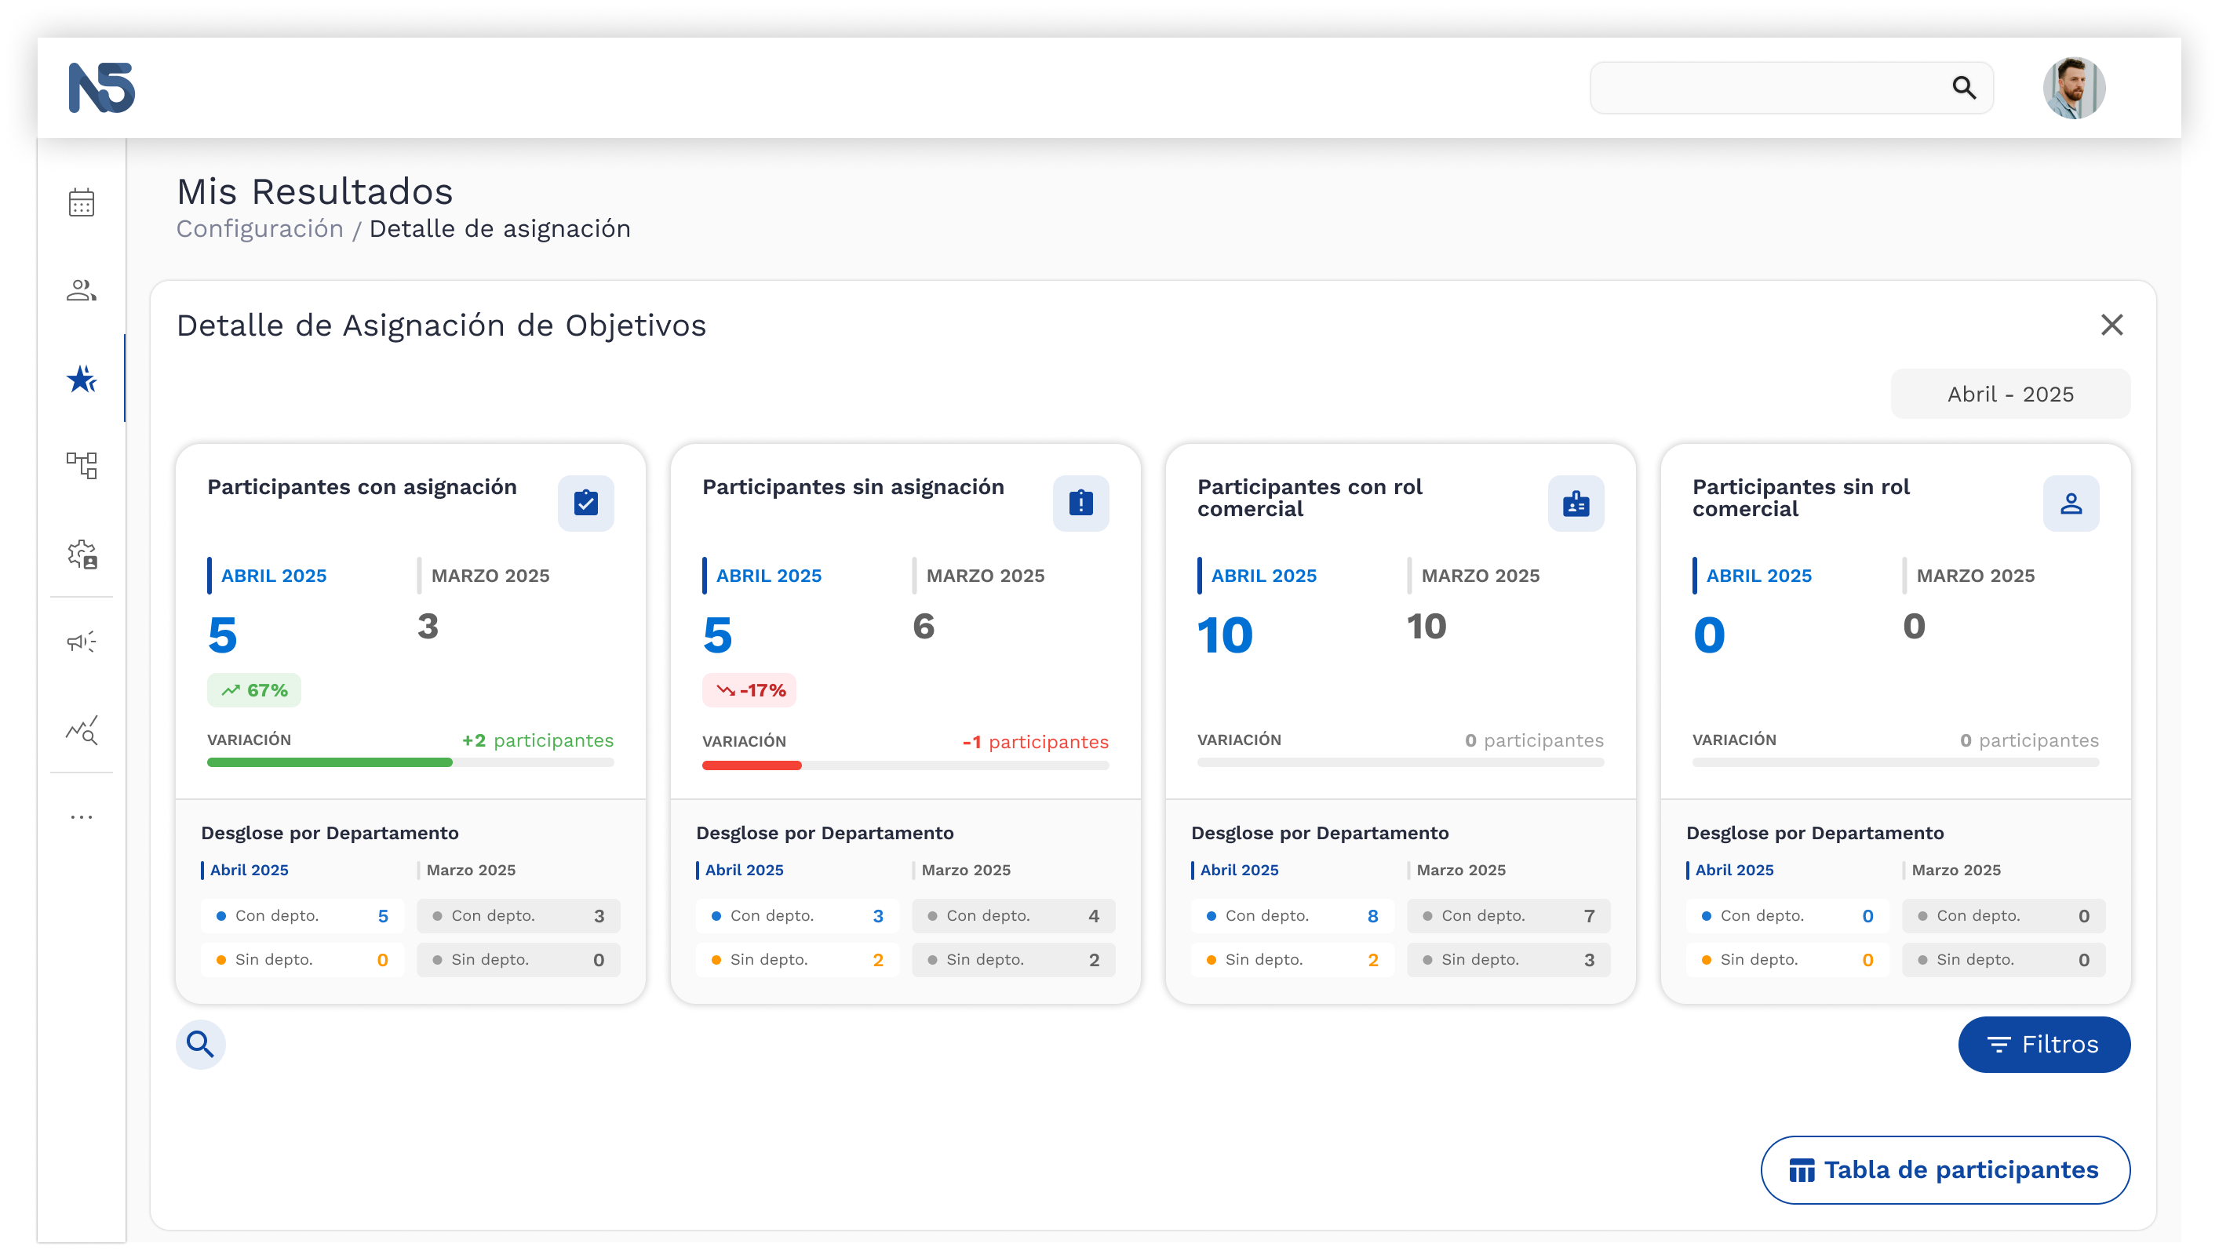
Task: Open the hierarchy tree icon in sidebar
Action: tap(82, 466)
